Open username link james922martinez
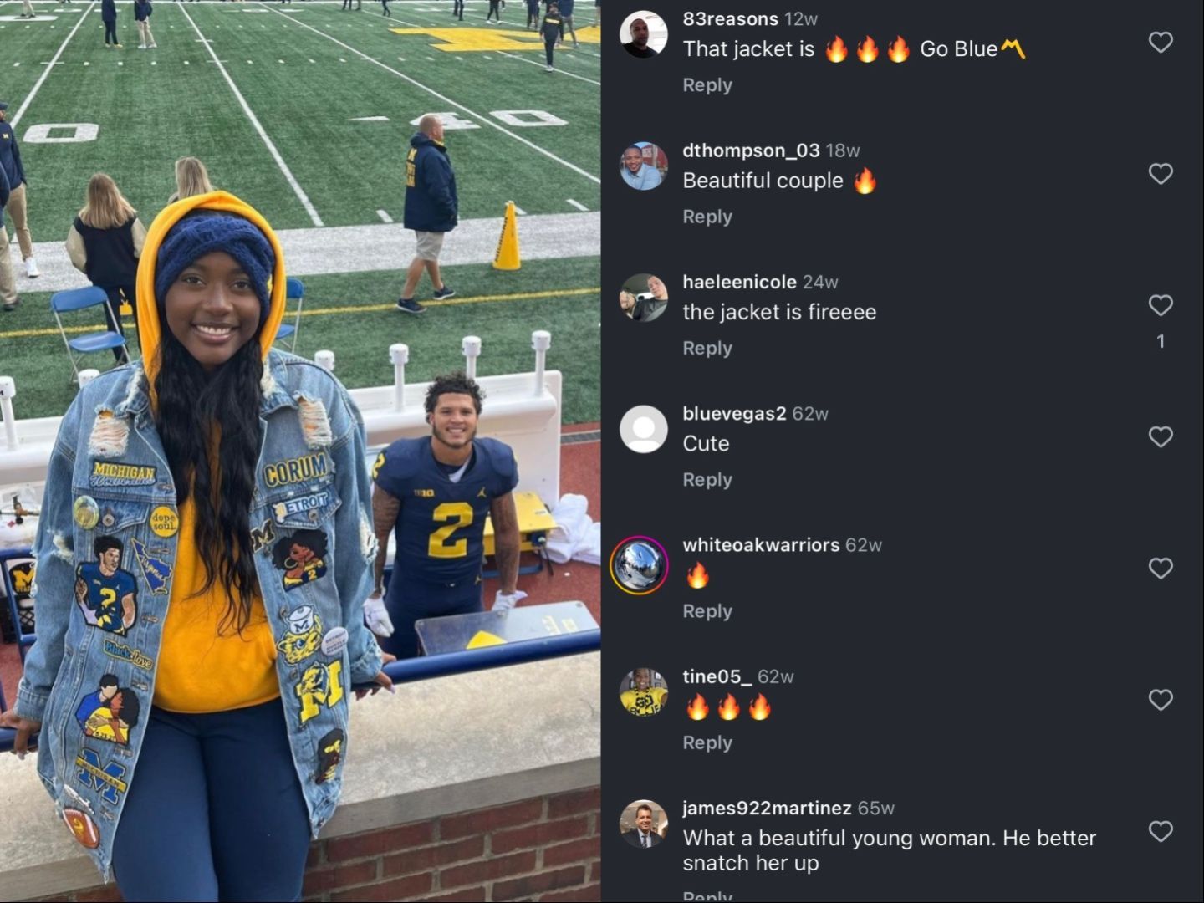Image resolution: width=1204 pixels, height=903 pixels. coord(767,808)
